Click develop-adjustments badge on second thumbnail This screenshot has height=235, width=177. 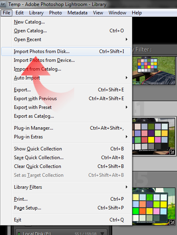172,152
